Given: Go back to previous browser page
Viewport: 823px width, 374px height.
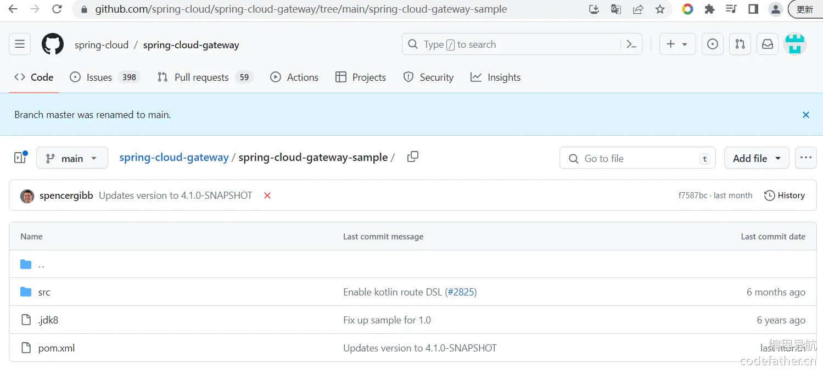Looking at the screenshot, I should tap(13, 9).
